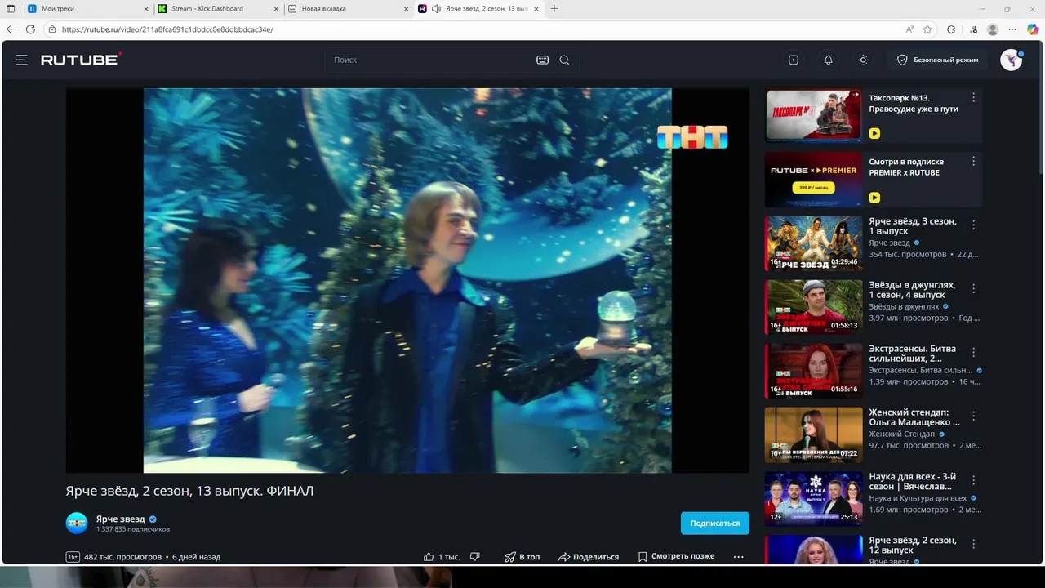The height and width of the screenshot is (588, 1045).
Task: Open the tab actions menu icon
Action: [11, 8]
